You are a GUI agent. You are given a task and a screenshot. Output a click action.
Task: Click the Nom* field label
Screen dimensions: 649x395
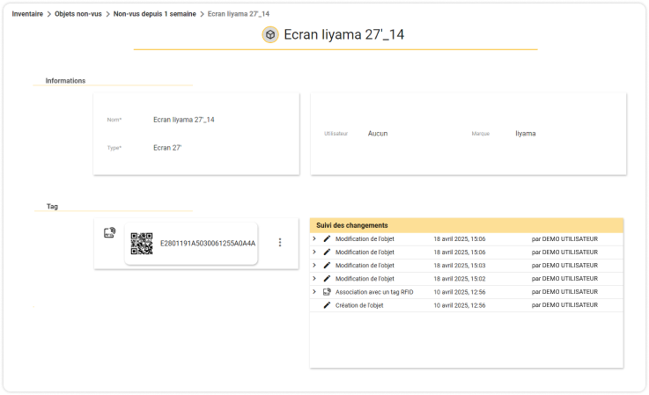point(114,120)
